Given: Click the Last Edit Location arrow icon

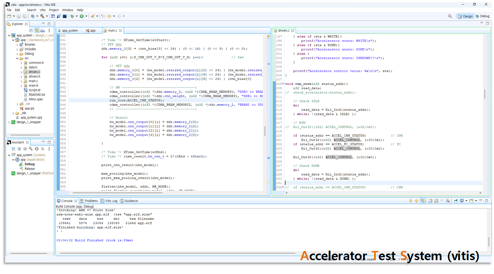Looking at the screenshot, I should click(x=103, y=16).
